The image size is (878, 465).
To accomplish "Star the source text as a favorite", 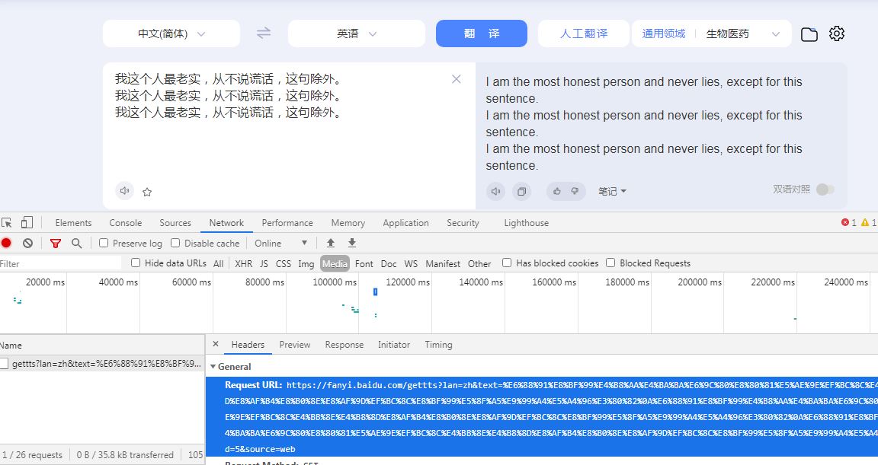I will tap(147, 192).
